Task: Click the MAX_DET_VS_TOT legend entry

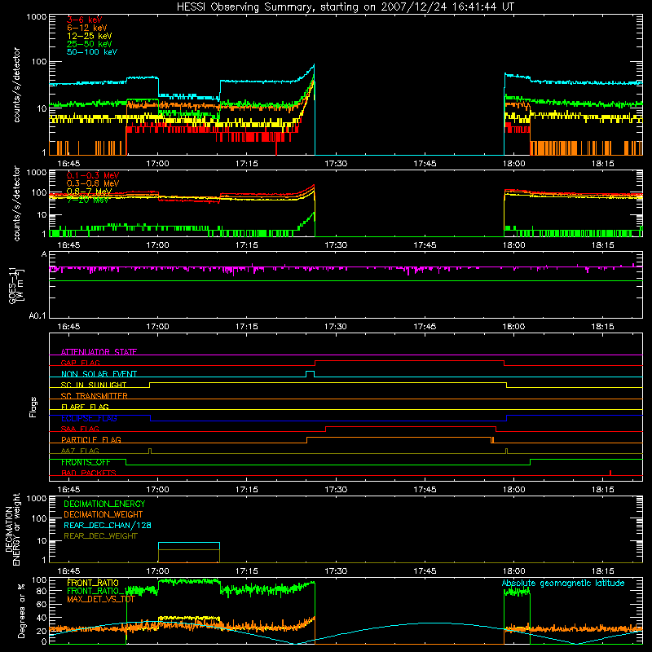Action: coord(101,599)
